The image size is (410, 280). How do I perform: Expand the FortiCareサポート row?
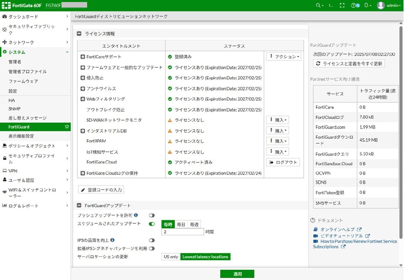[83, 57]
